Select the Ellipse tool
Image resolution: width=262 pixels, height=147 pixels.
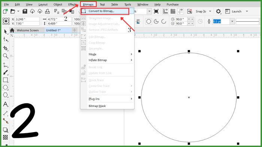coord(5,87)
